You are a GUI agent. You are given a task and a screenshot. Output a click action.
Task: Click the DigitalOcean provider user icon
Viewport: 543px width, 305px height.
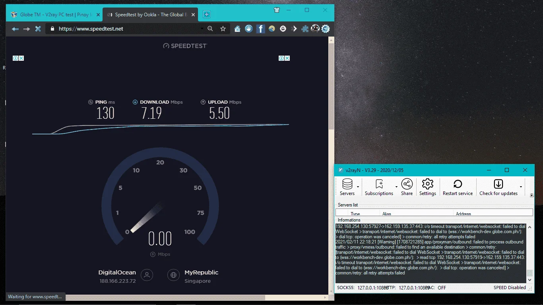(x=147, y=274)
